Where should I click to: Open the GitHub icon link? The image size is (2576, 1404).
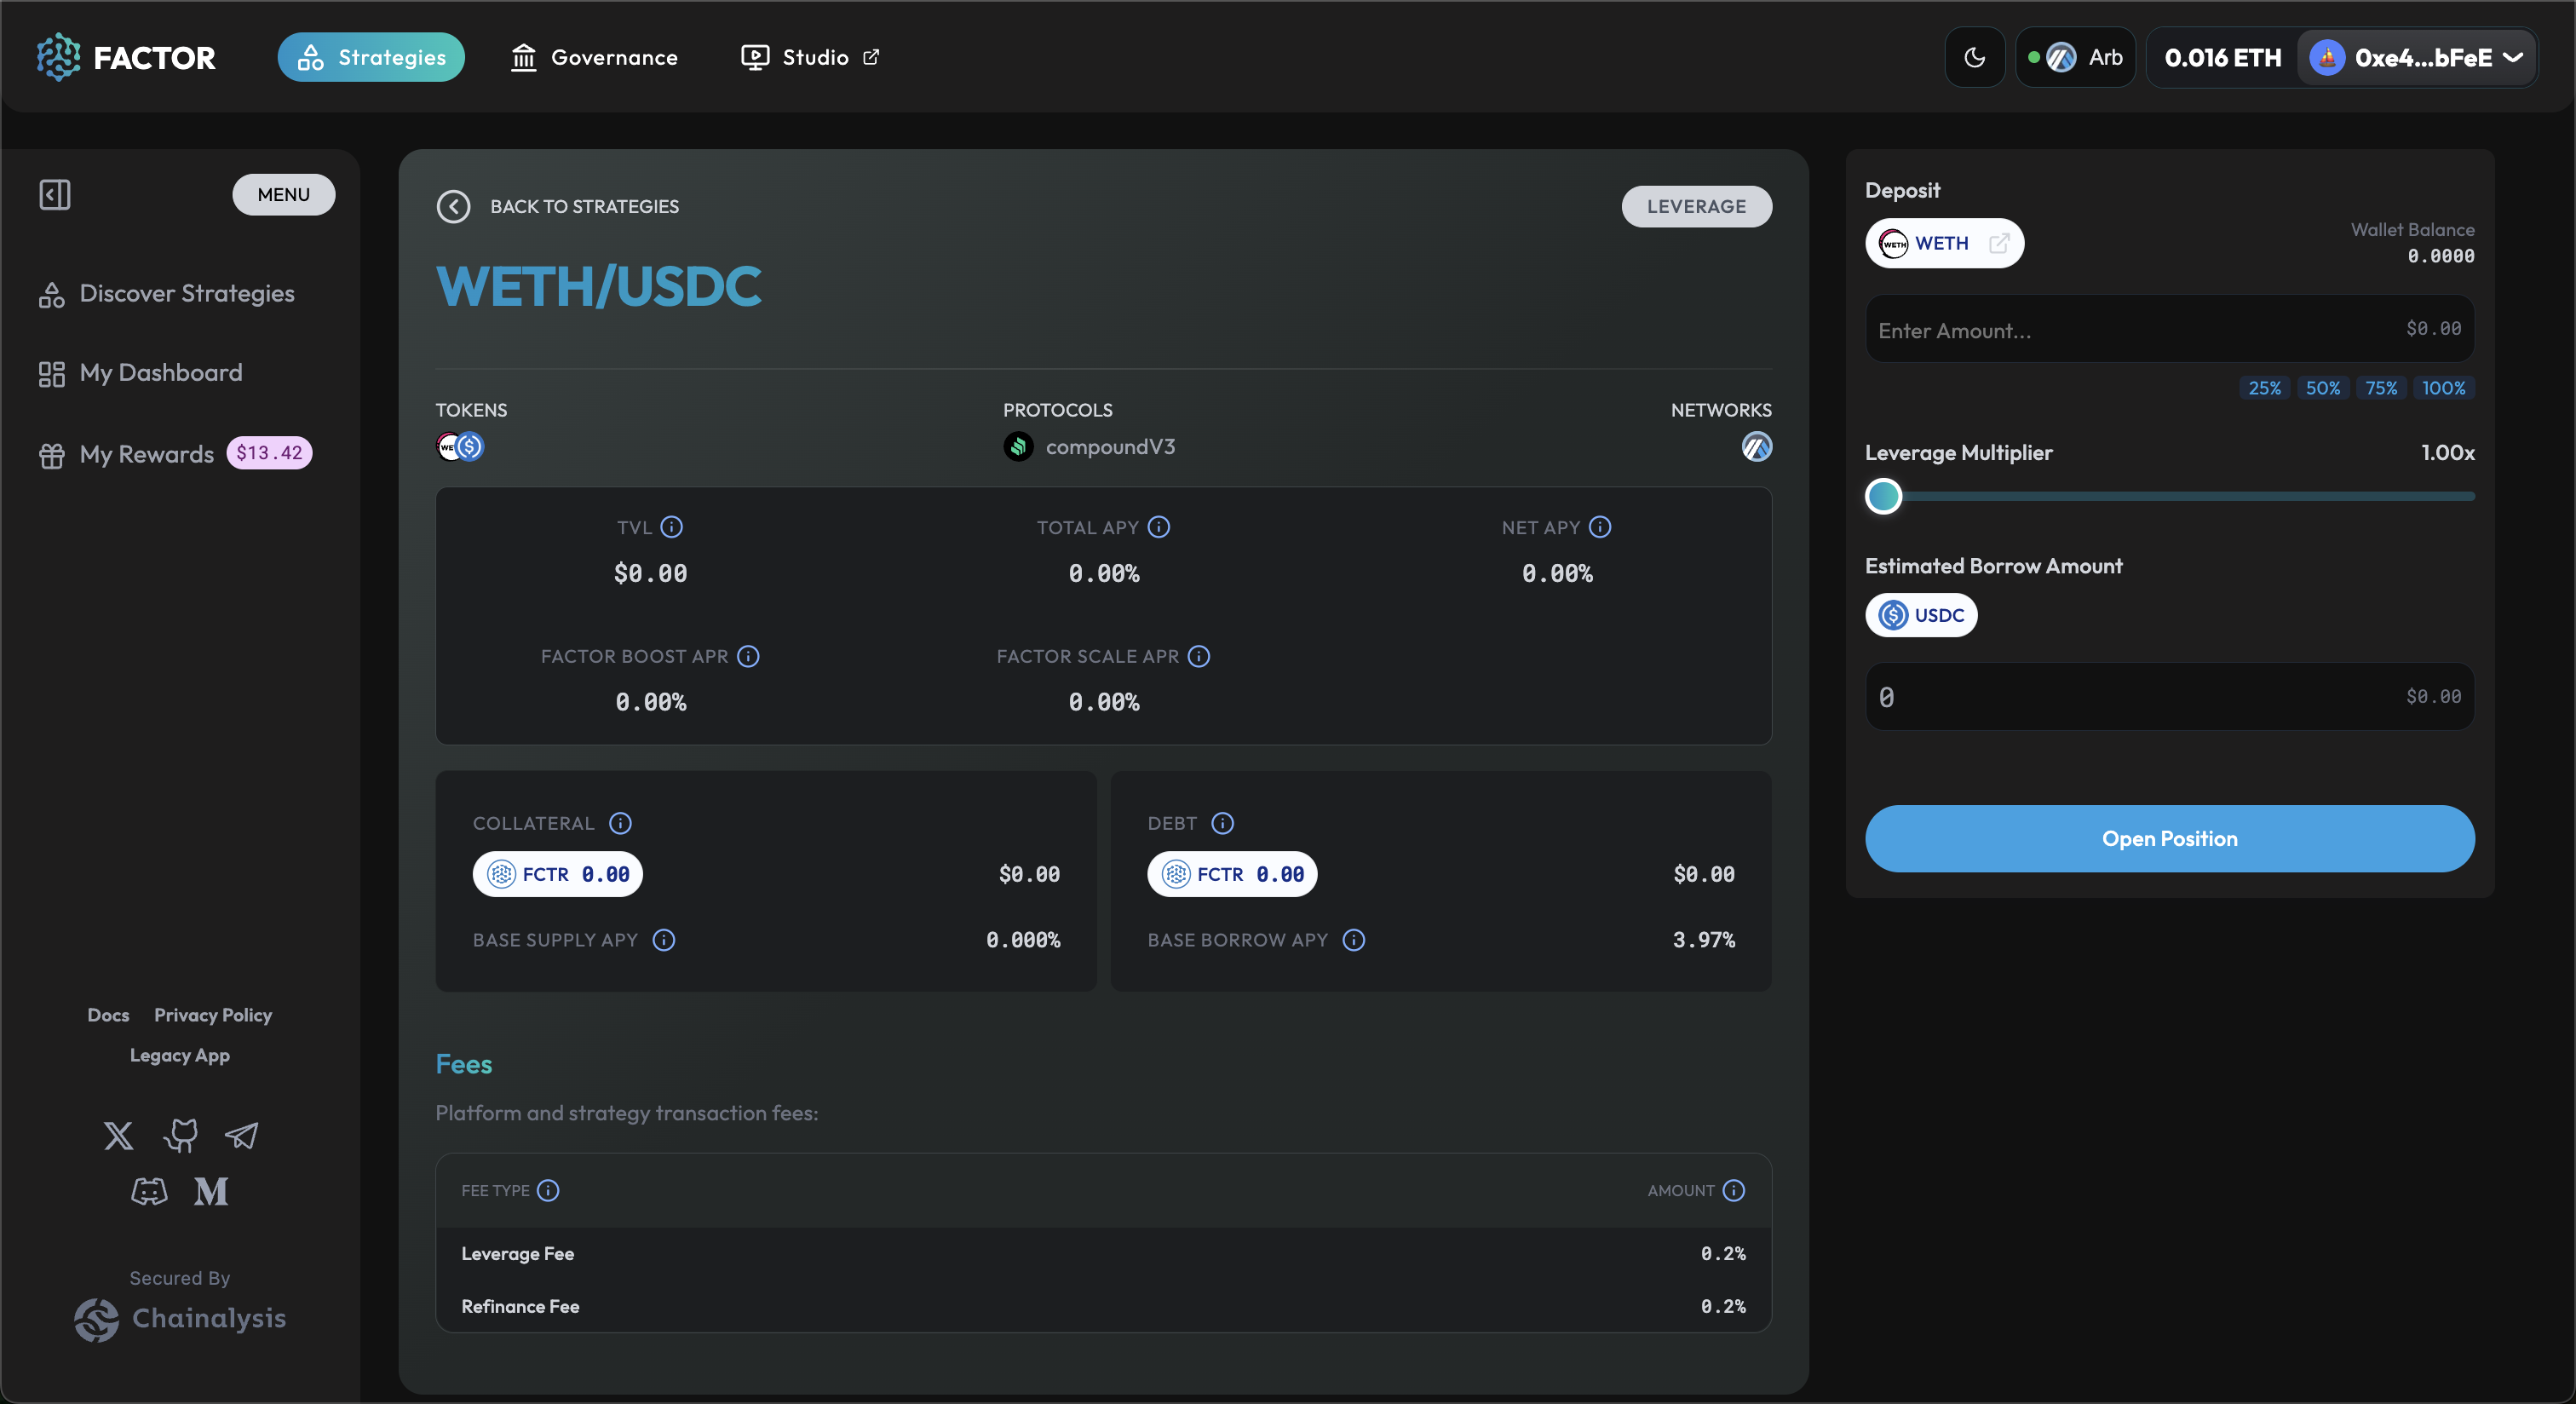[x=181, y=1135]
